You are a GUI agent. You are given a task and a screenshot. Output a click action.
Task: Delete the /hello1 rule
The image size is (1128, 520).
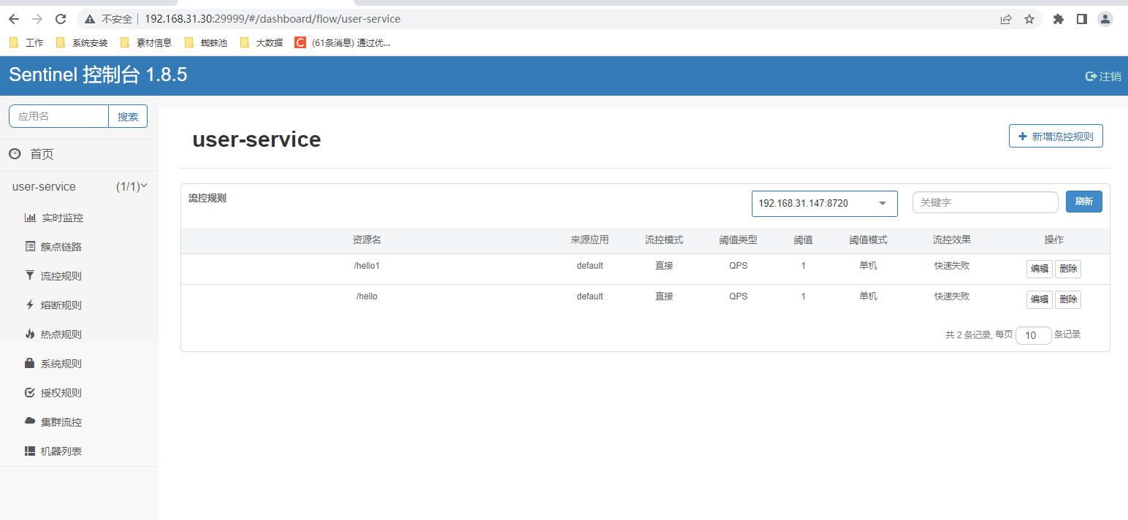pyautogui.click(x=1068, y=269)
